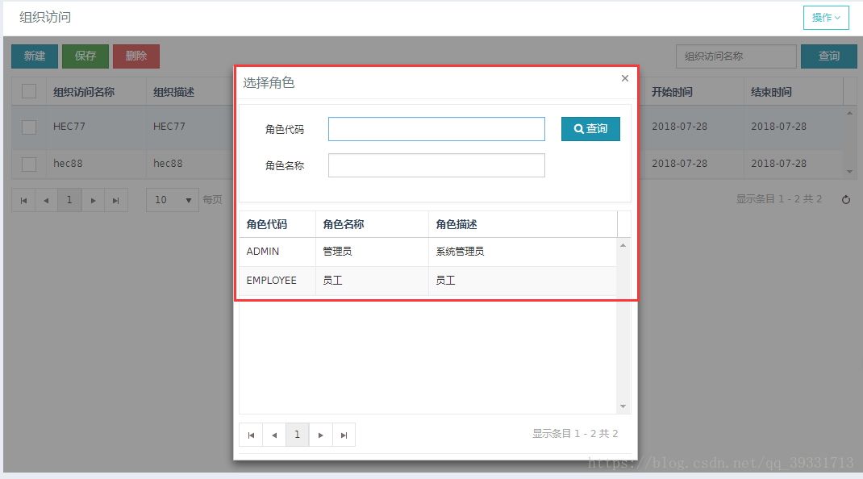
Task: Go to next page in main pager
Action: click(93, 201)
